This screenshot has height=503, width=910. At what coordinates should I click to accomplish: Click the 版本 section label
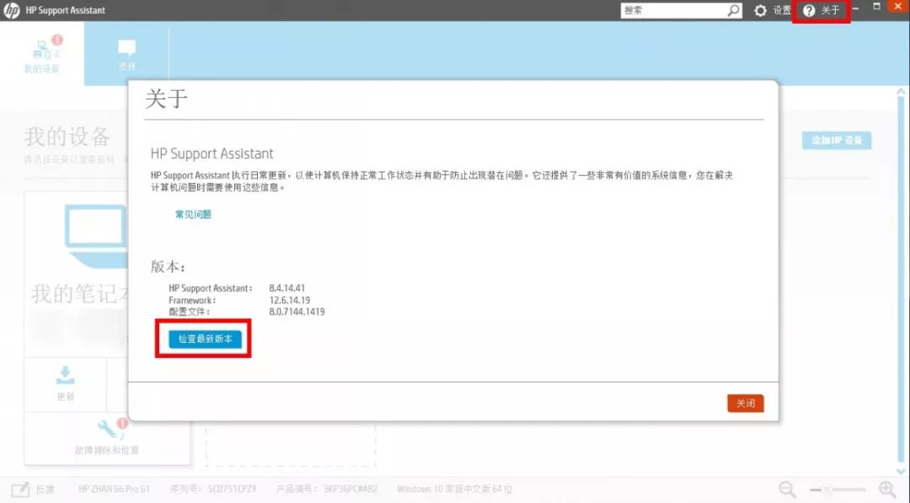click(168, 266)
